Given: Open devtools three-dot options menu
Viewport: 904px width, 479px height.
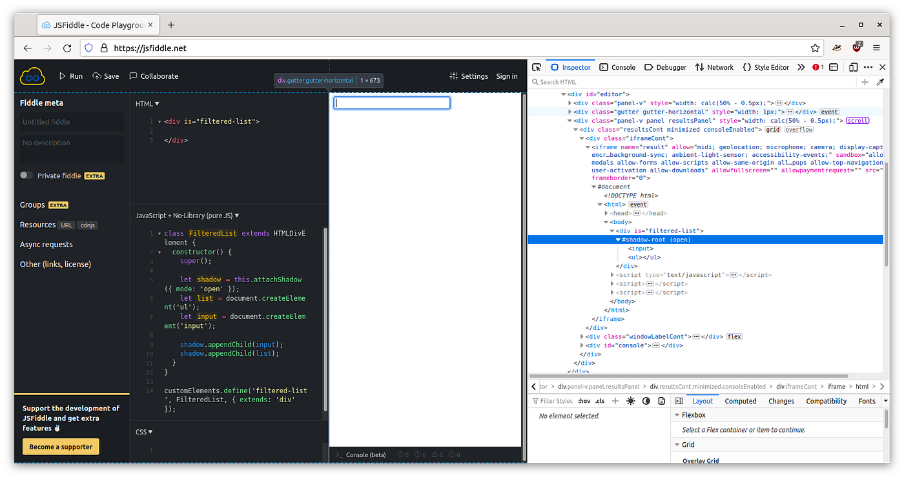Looking at the screenshot, I should [x=868, y=67].
